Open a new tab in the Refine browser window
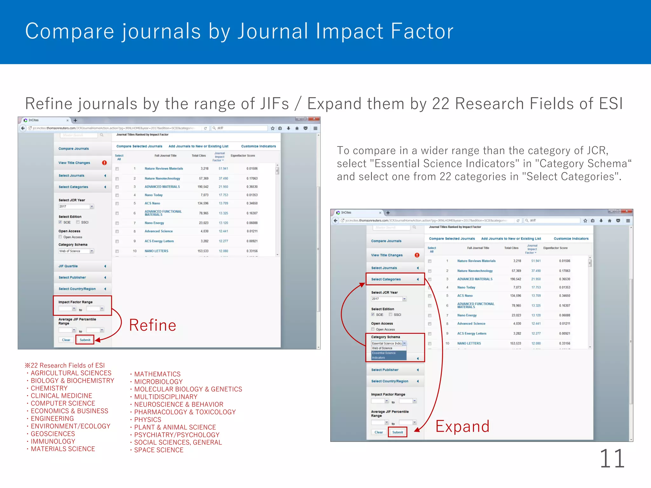 click(x=75, y=120)
